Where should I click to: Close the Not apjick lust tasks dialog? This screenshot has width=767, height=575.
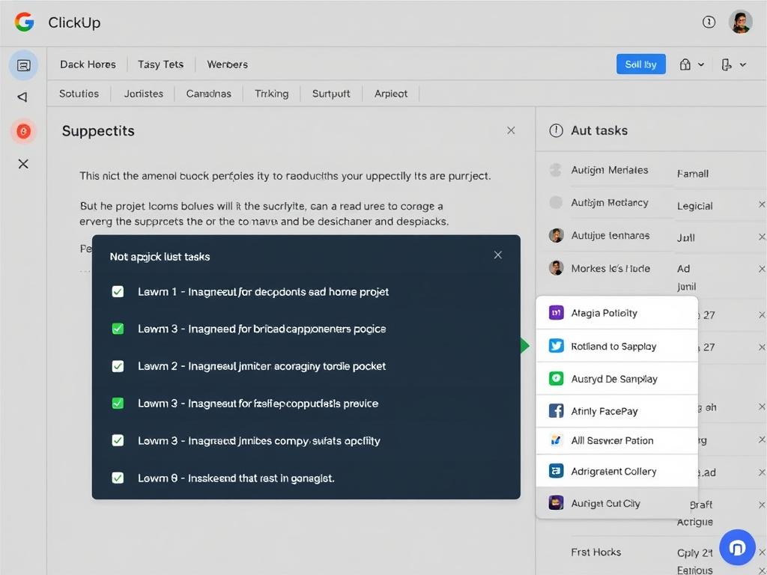498,255
